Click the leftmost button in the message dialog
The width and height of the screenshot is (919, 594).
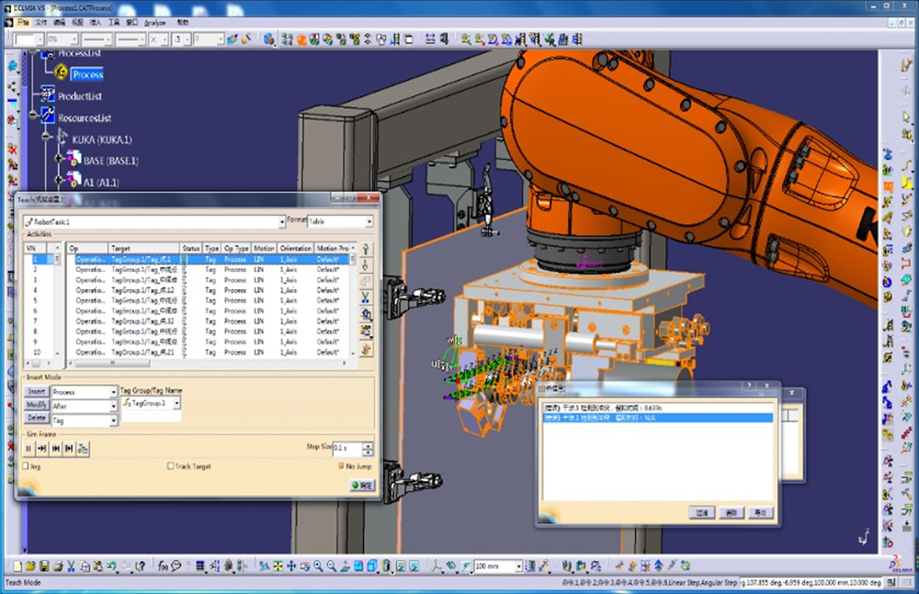[701, 513]
